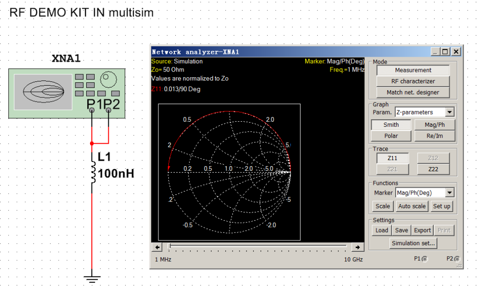Switch to Match net. designer mode
This screenshot has height=292, width=480.
pyautogui.click(x=413, y=92)
